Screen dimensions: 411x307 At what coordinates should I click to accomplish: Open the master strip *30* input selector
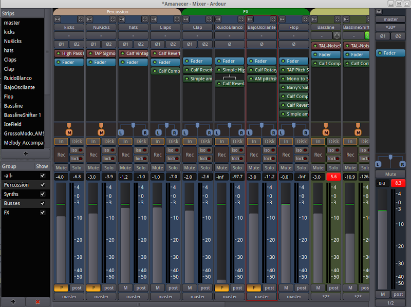[x=390, y=27]
